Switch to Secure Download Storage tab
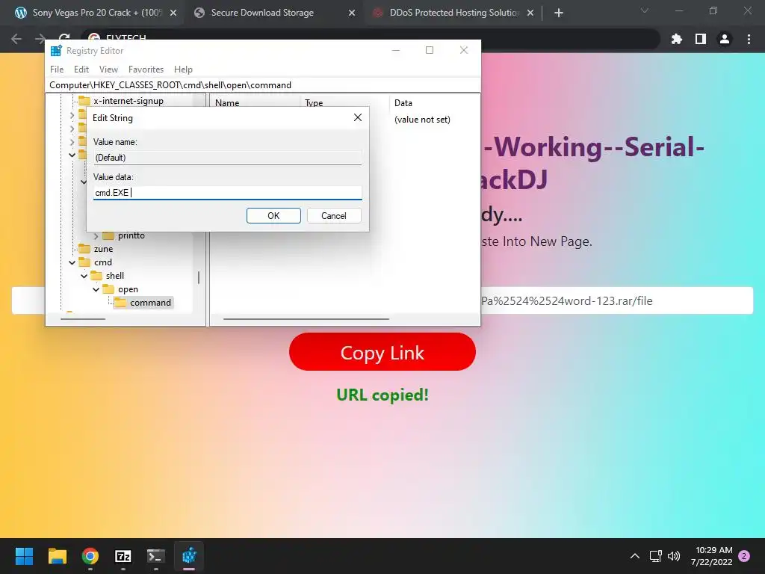 (262, 13)
